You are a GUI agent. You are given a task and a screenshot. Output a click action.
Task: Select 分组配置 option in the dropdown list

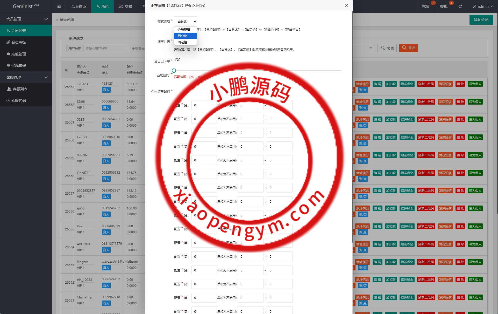pyautogui.click(x=184, y=30)
